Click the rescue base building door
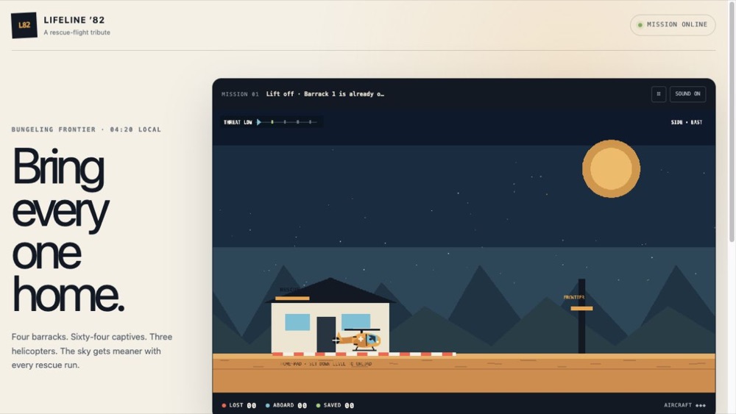This screenshot has width=736, height=414. [x=326, y=335]
